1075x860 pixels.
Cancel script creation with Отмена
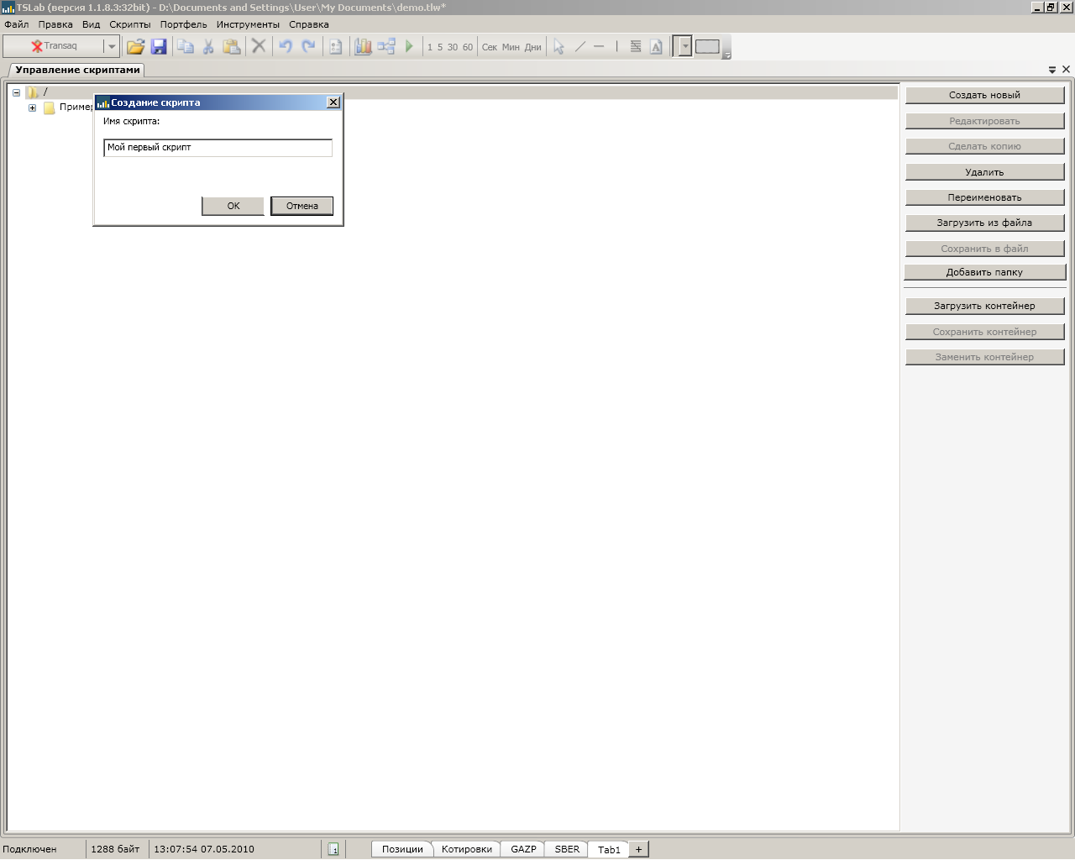(x=302, y=206)
